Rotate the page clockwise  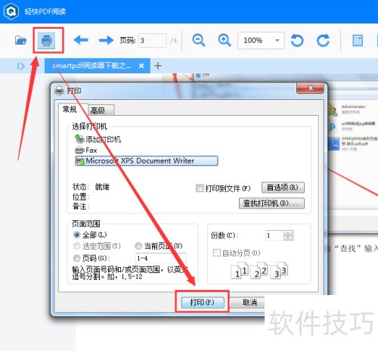(323, 40)
